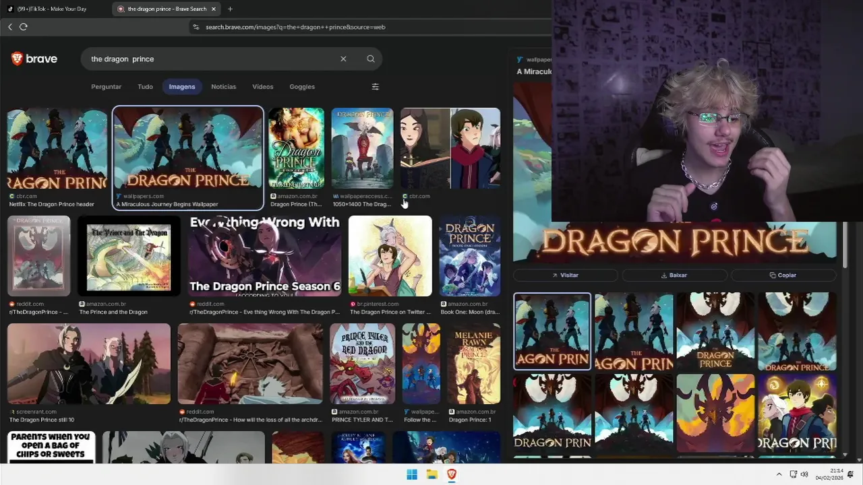The height and width of the screenshot is (485, 863).
Task: Switch to the TikTok tab
Action: (53, 9)
